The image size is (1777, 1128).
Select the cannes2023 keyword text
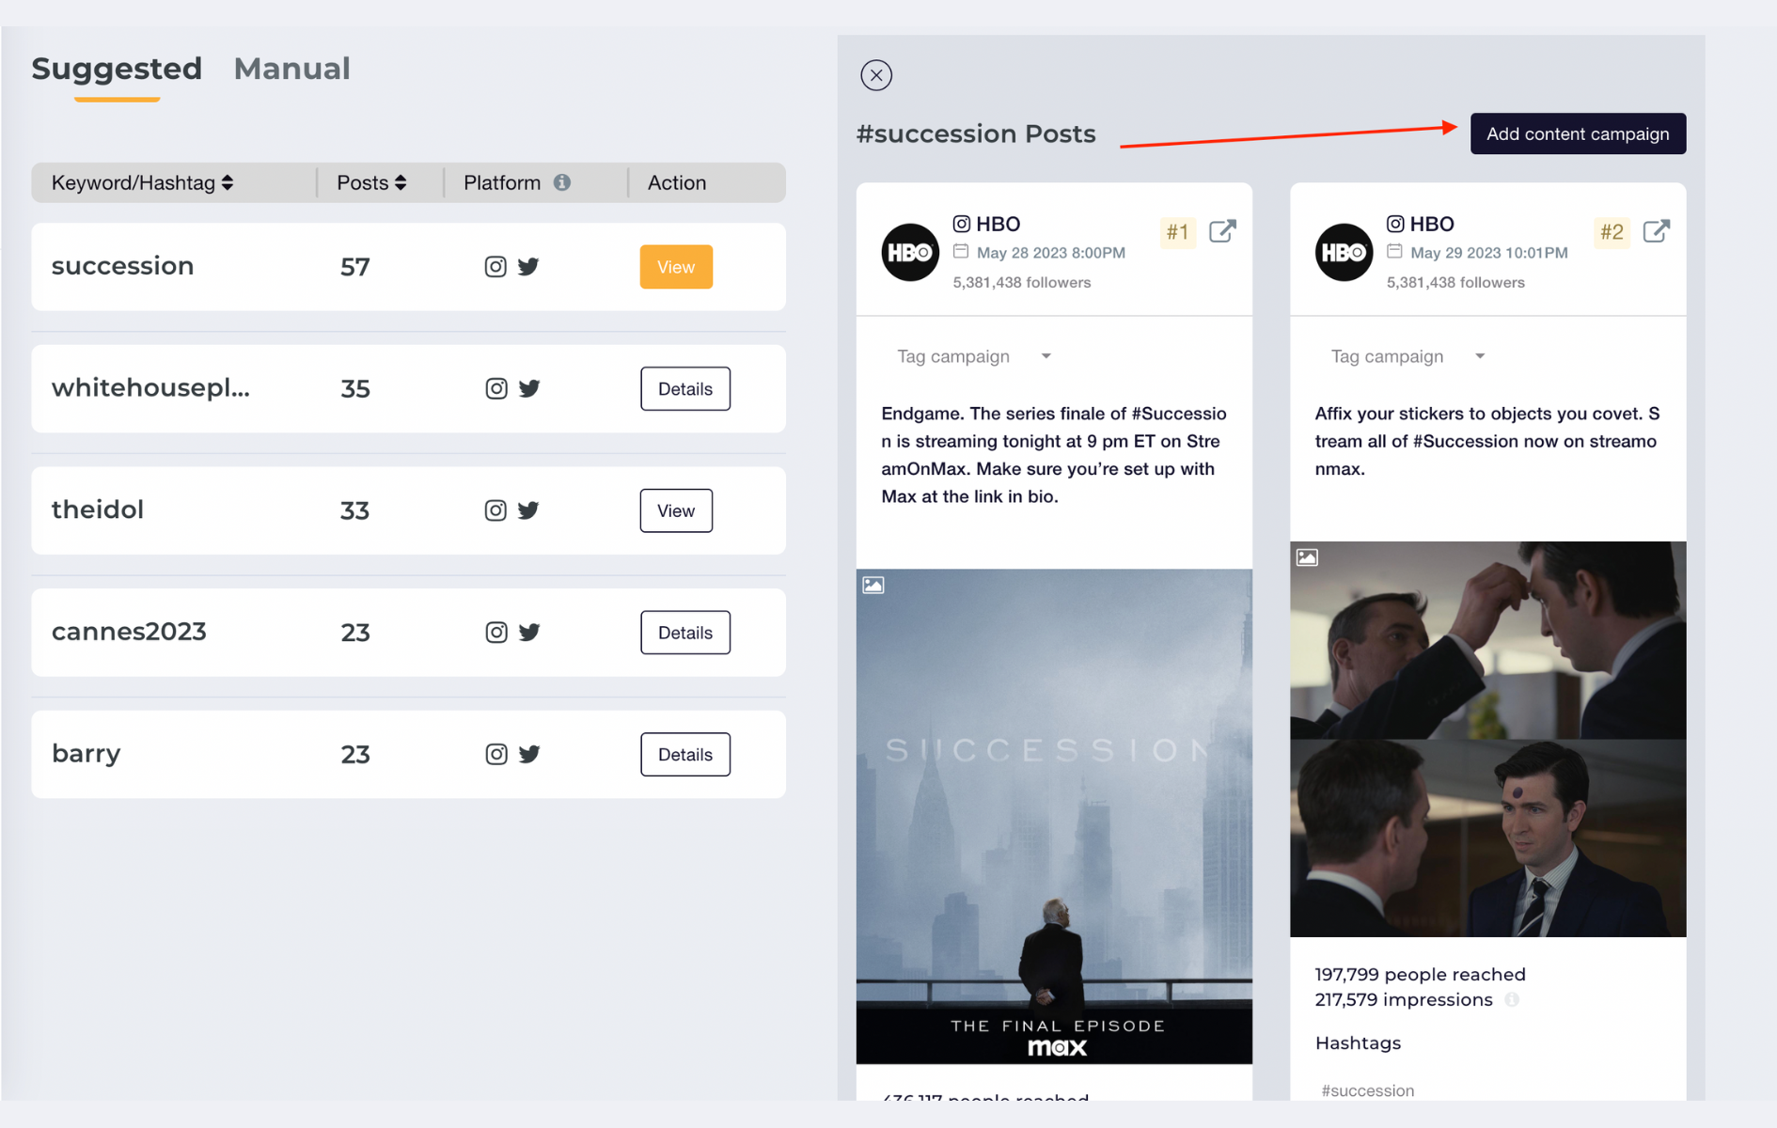129,632
